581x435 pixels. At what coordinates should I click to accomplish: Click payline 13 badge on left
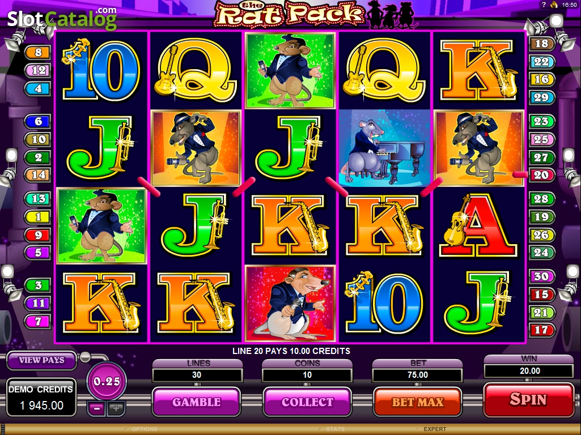coord(38,199)
